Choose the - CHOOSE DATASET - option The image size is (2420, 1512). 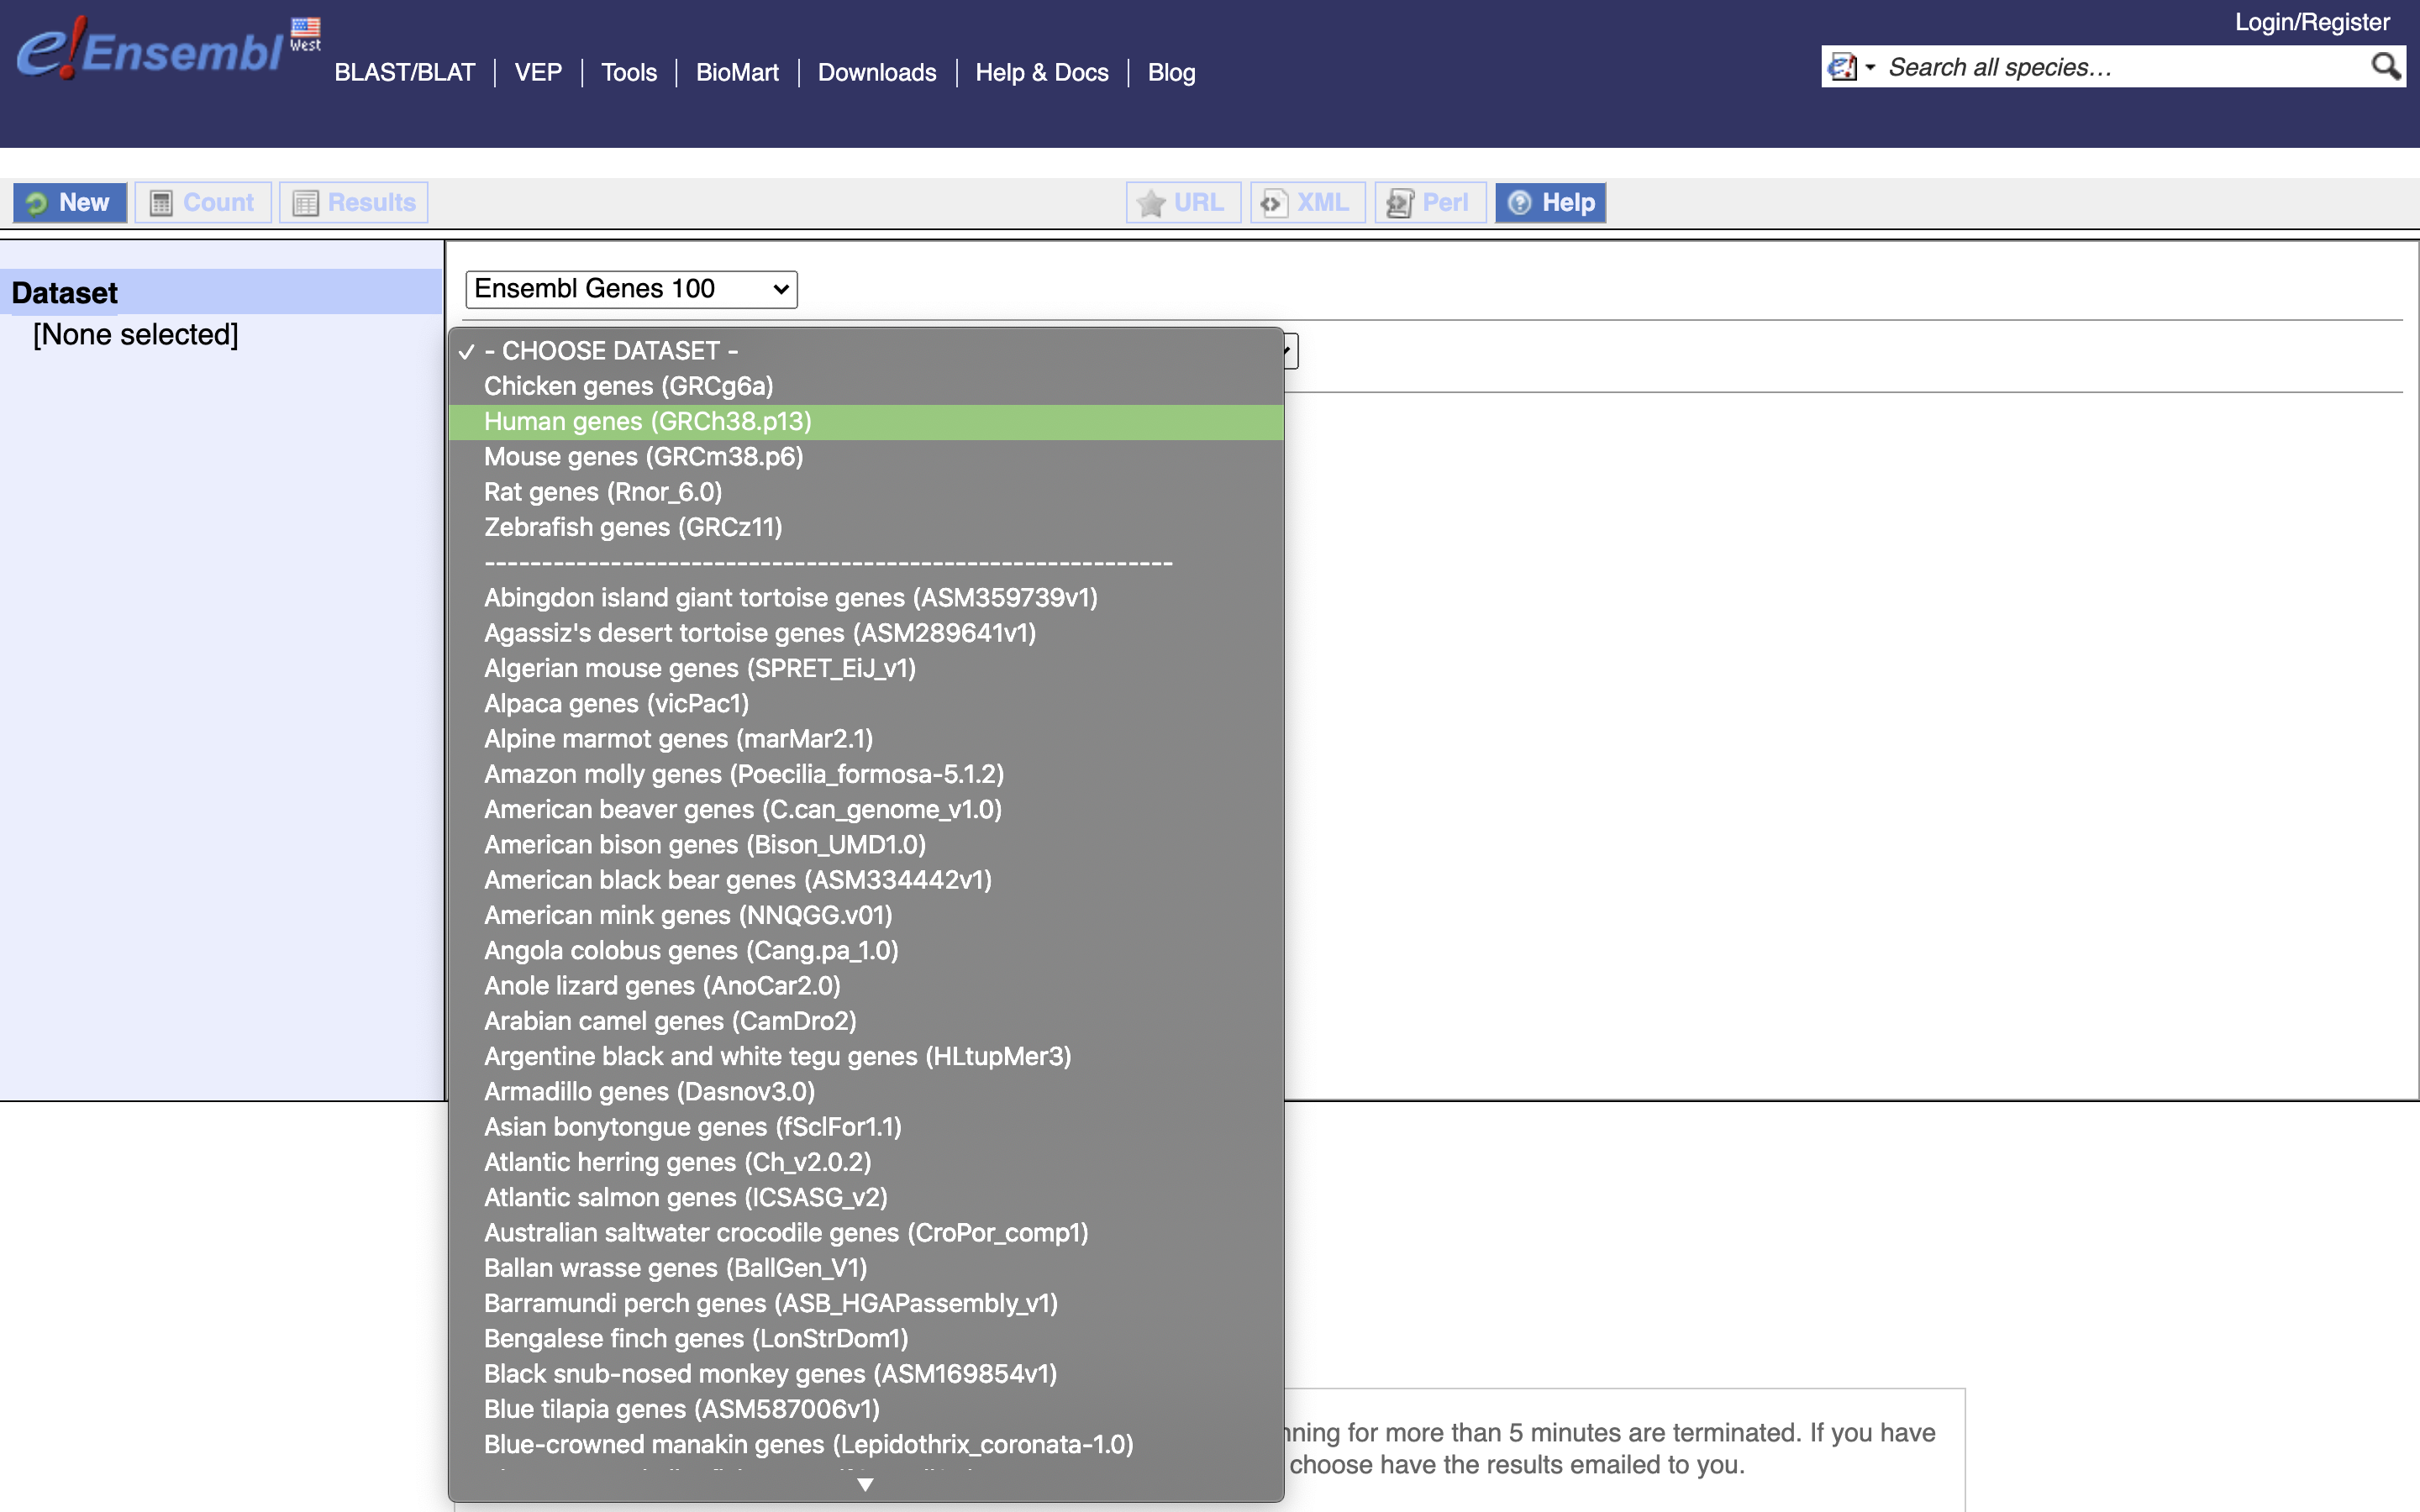point(866,351)
